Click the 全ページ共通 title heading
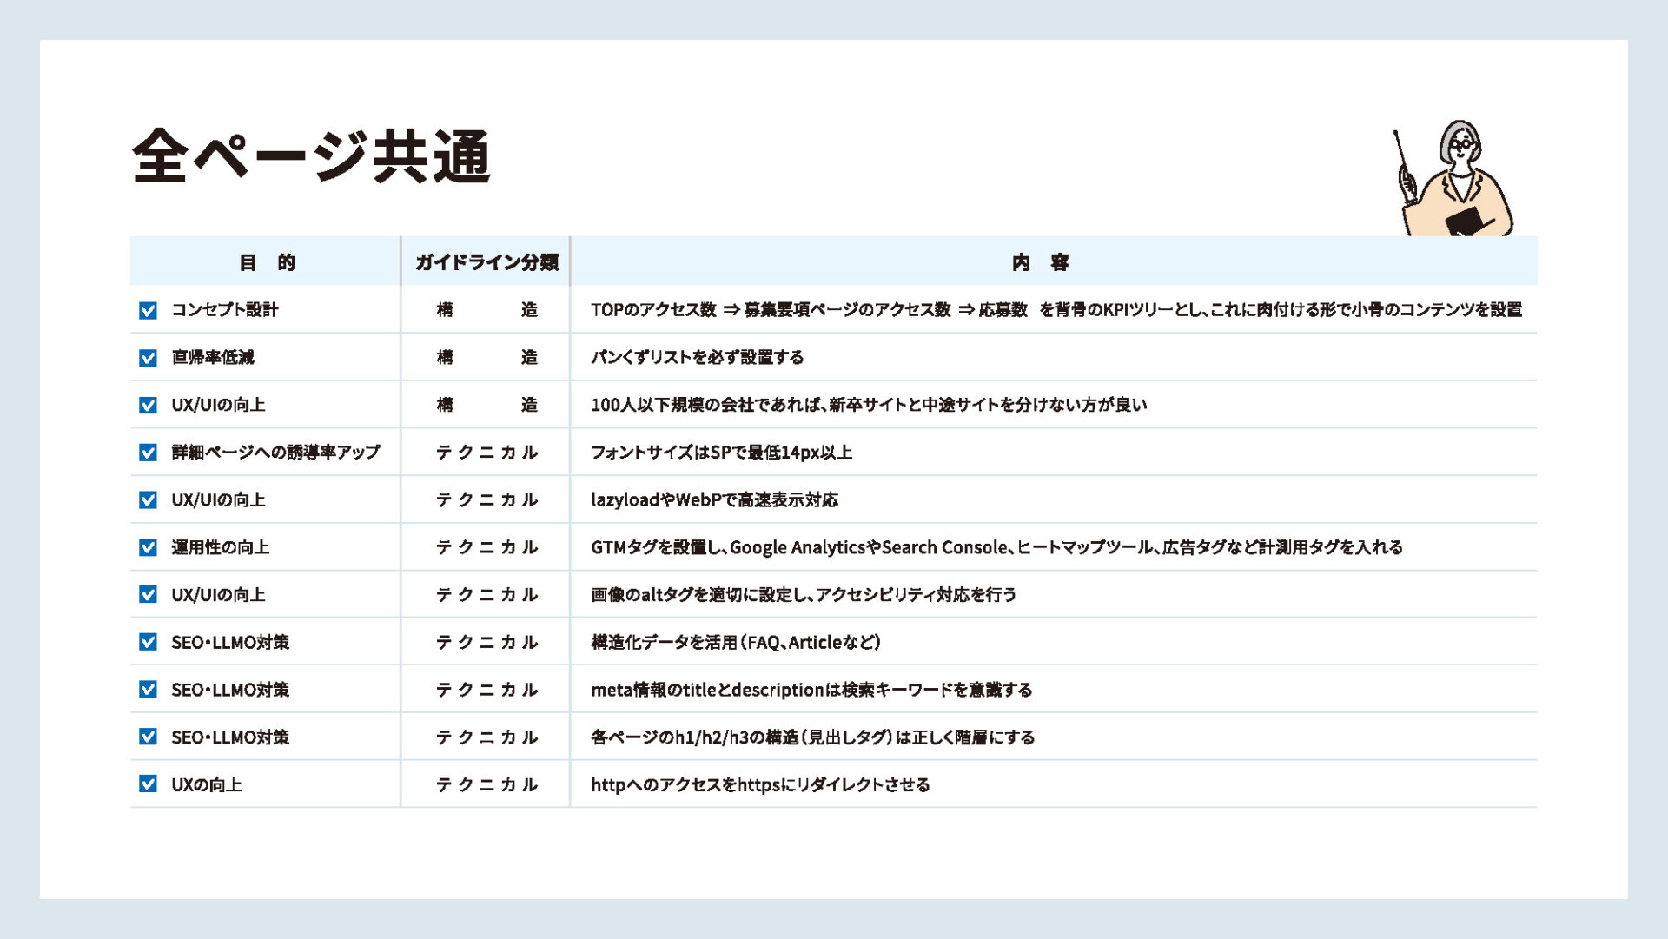This screenshot has width=1668, height=939. point(311,156)
